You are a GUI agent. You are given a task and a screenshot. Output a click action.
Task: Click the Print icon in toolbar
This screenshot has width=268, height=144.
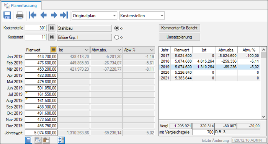click(20, 16)
